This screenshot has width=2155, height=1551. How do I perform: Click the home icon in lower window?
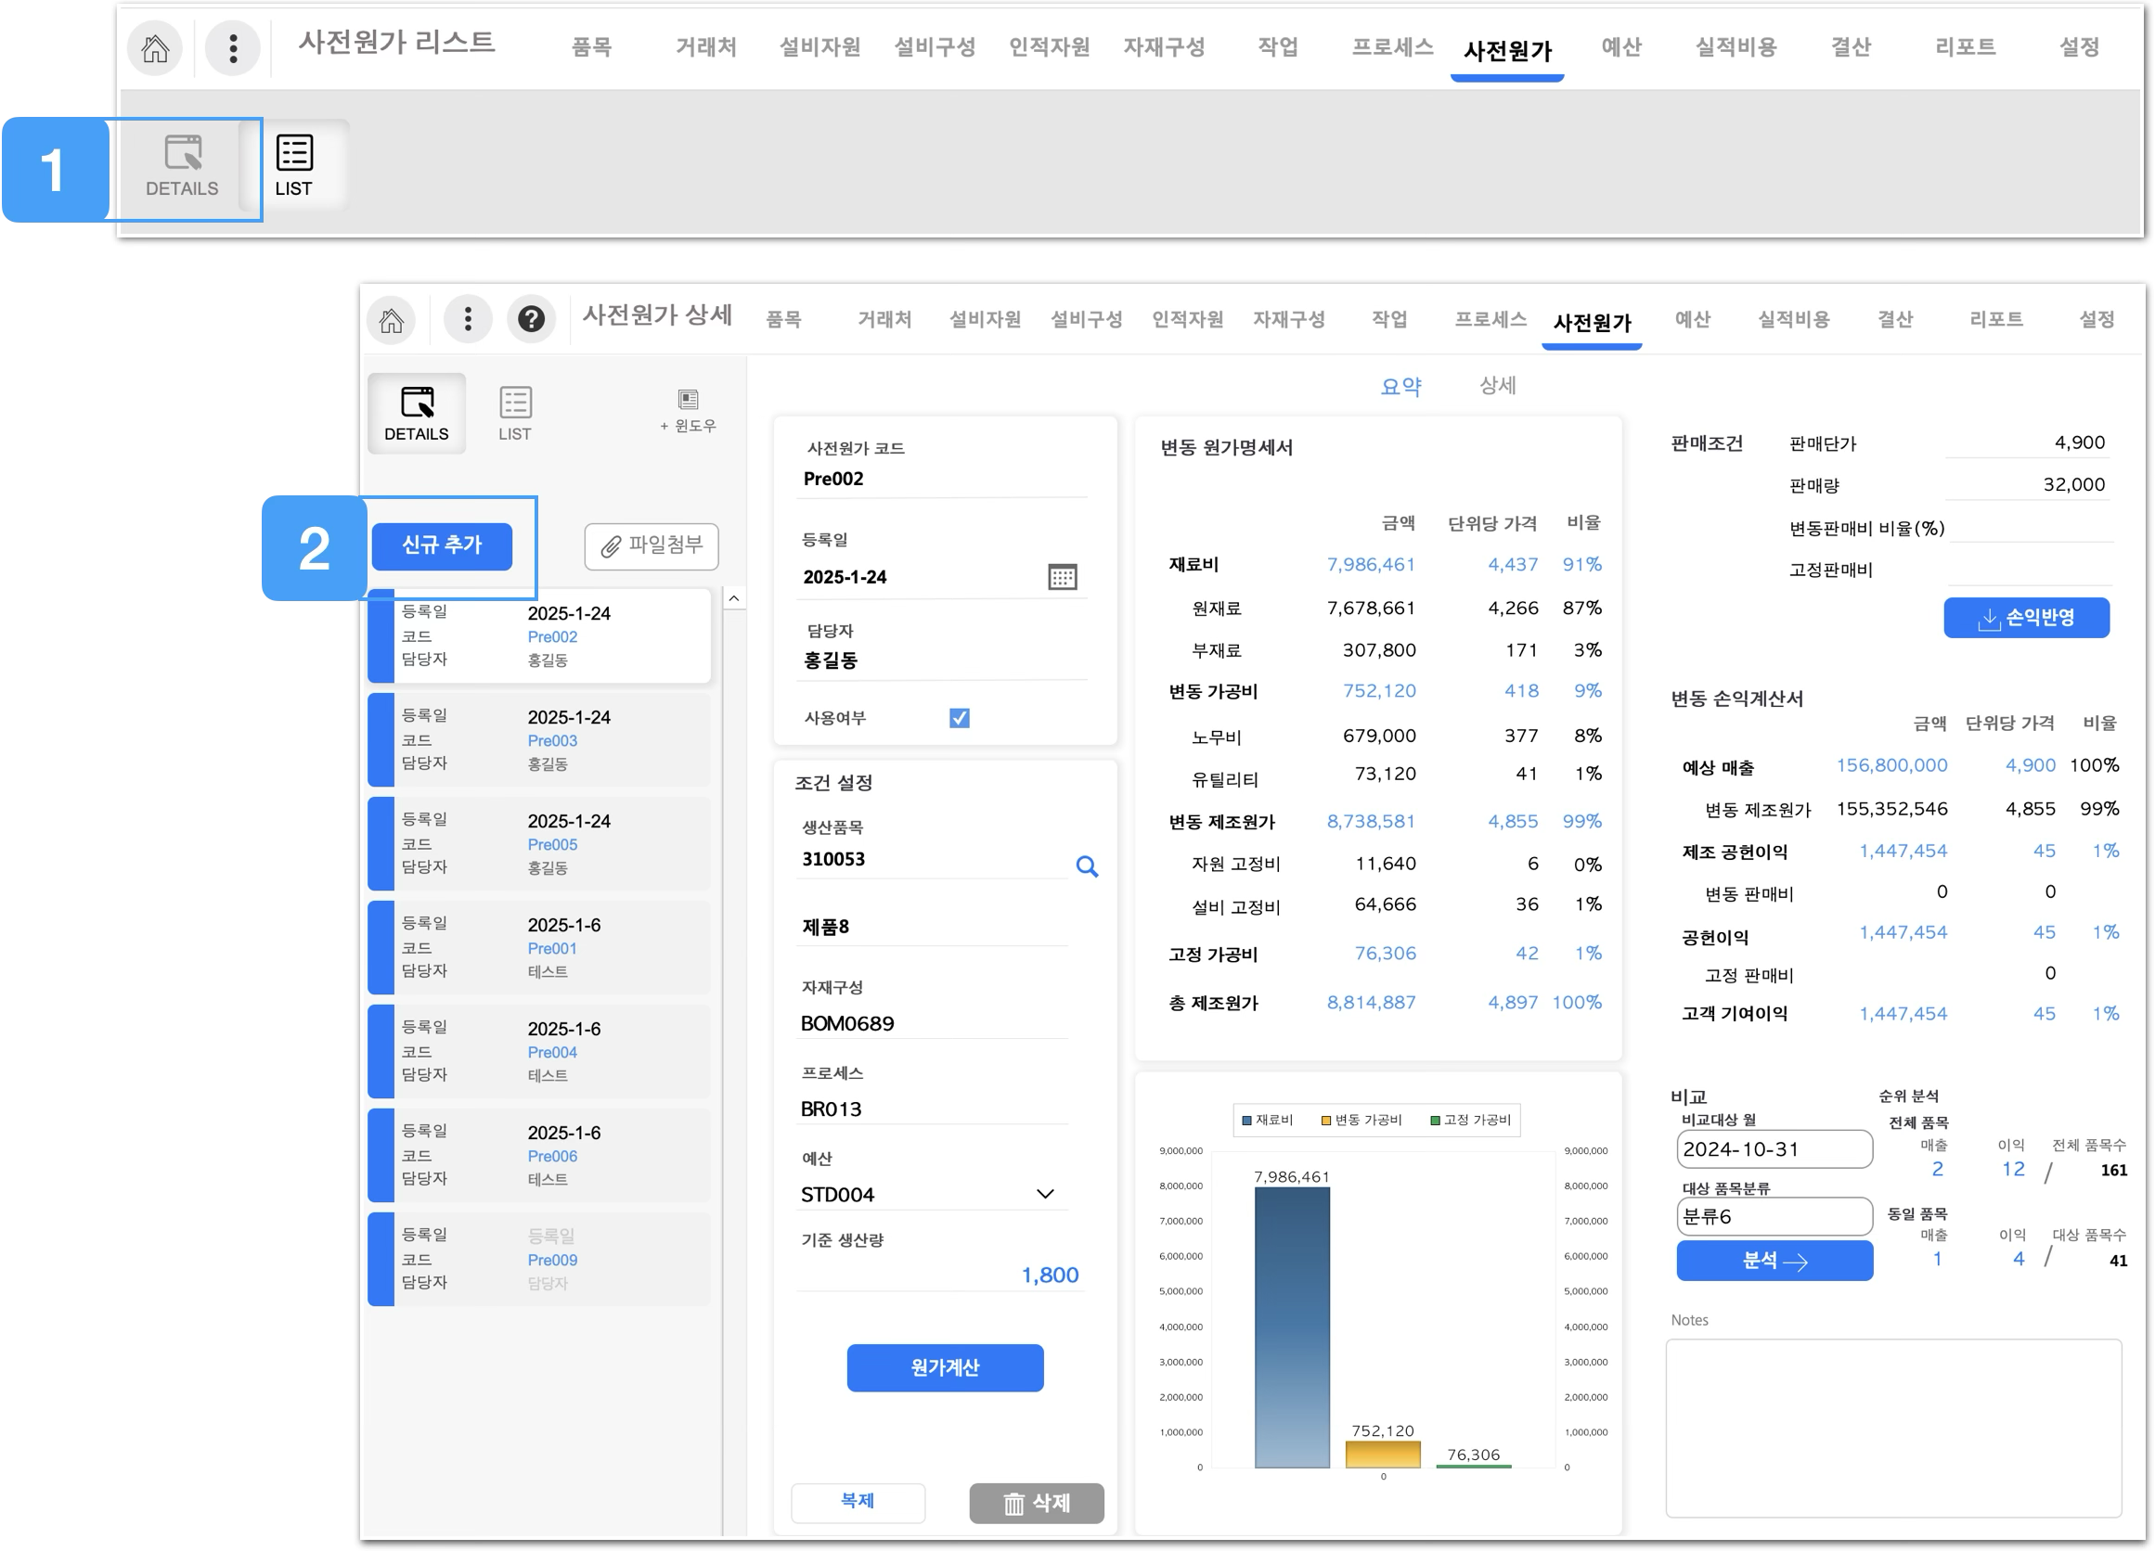[392, 320]
